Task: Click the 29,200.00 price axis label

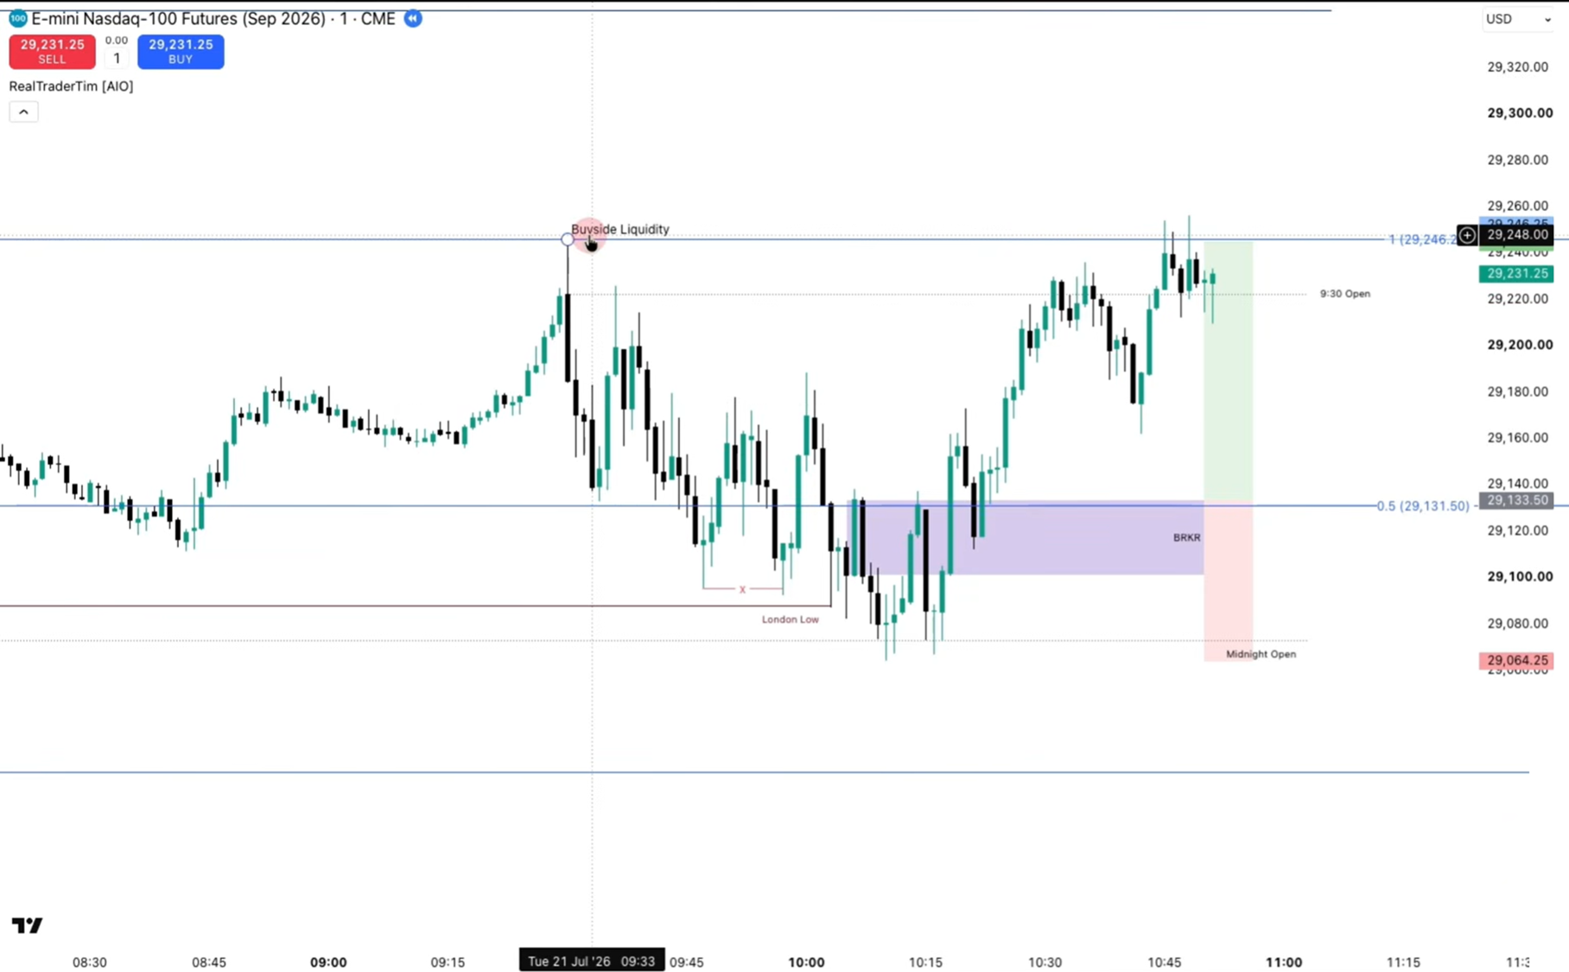Action: click(x=1520, y=345)
